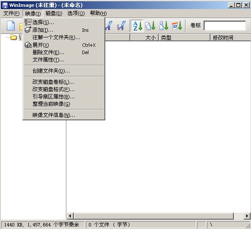Viewport: 251px width, 229px height.
Task: Choose 引导扇区属性(B)... menu entry
Action: coord(64,97)
